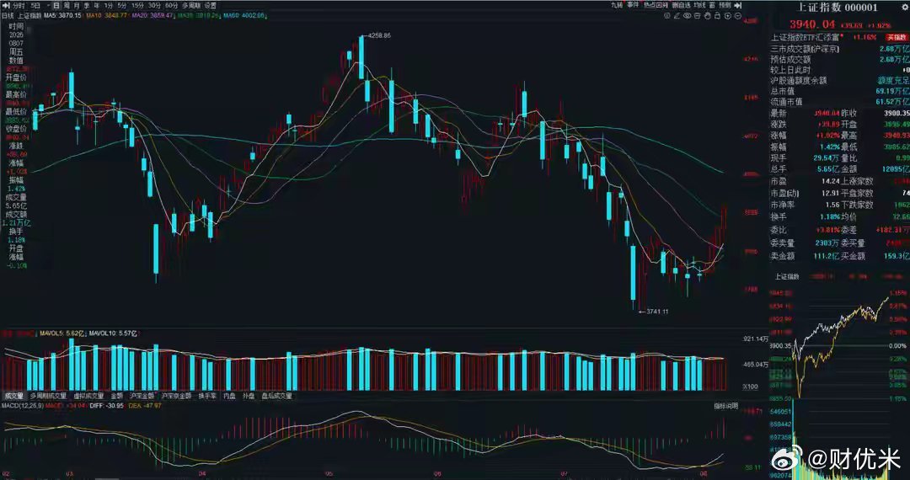Click the 预测 forecast button

click(725, 5)
